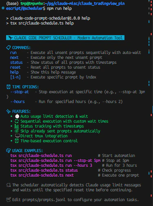Image resolution: width=153 pixels, height=206 pixels.
Task: Click example 'tsx src/claude-schedule.ts run --hours 3'
Action: click(x=51, y=166)
